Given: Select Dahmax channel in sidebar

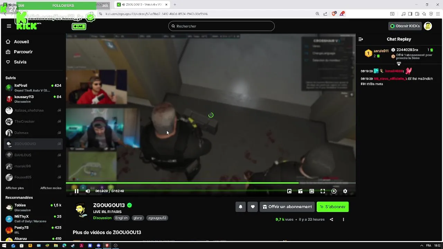Looking at the screenshot, I should click(x=33, y=132).
